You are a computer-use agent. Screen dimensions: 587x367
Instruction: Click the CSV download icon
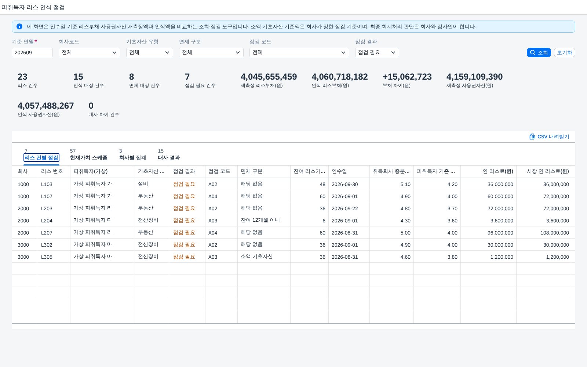[532, 137]
